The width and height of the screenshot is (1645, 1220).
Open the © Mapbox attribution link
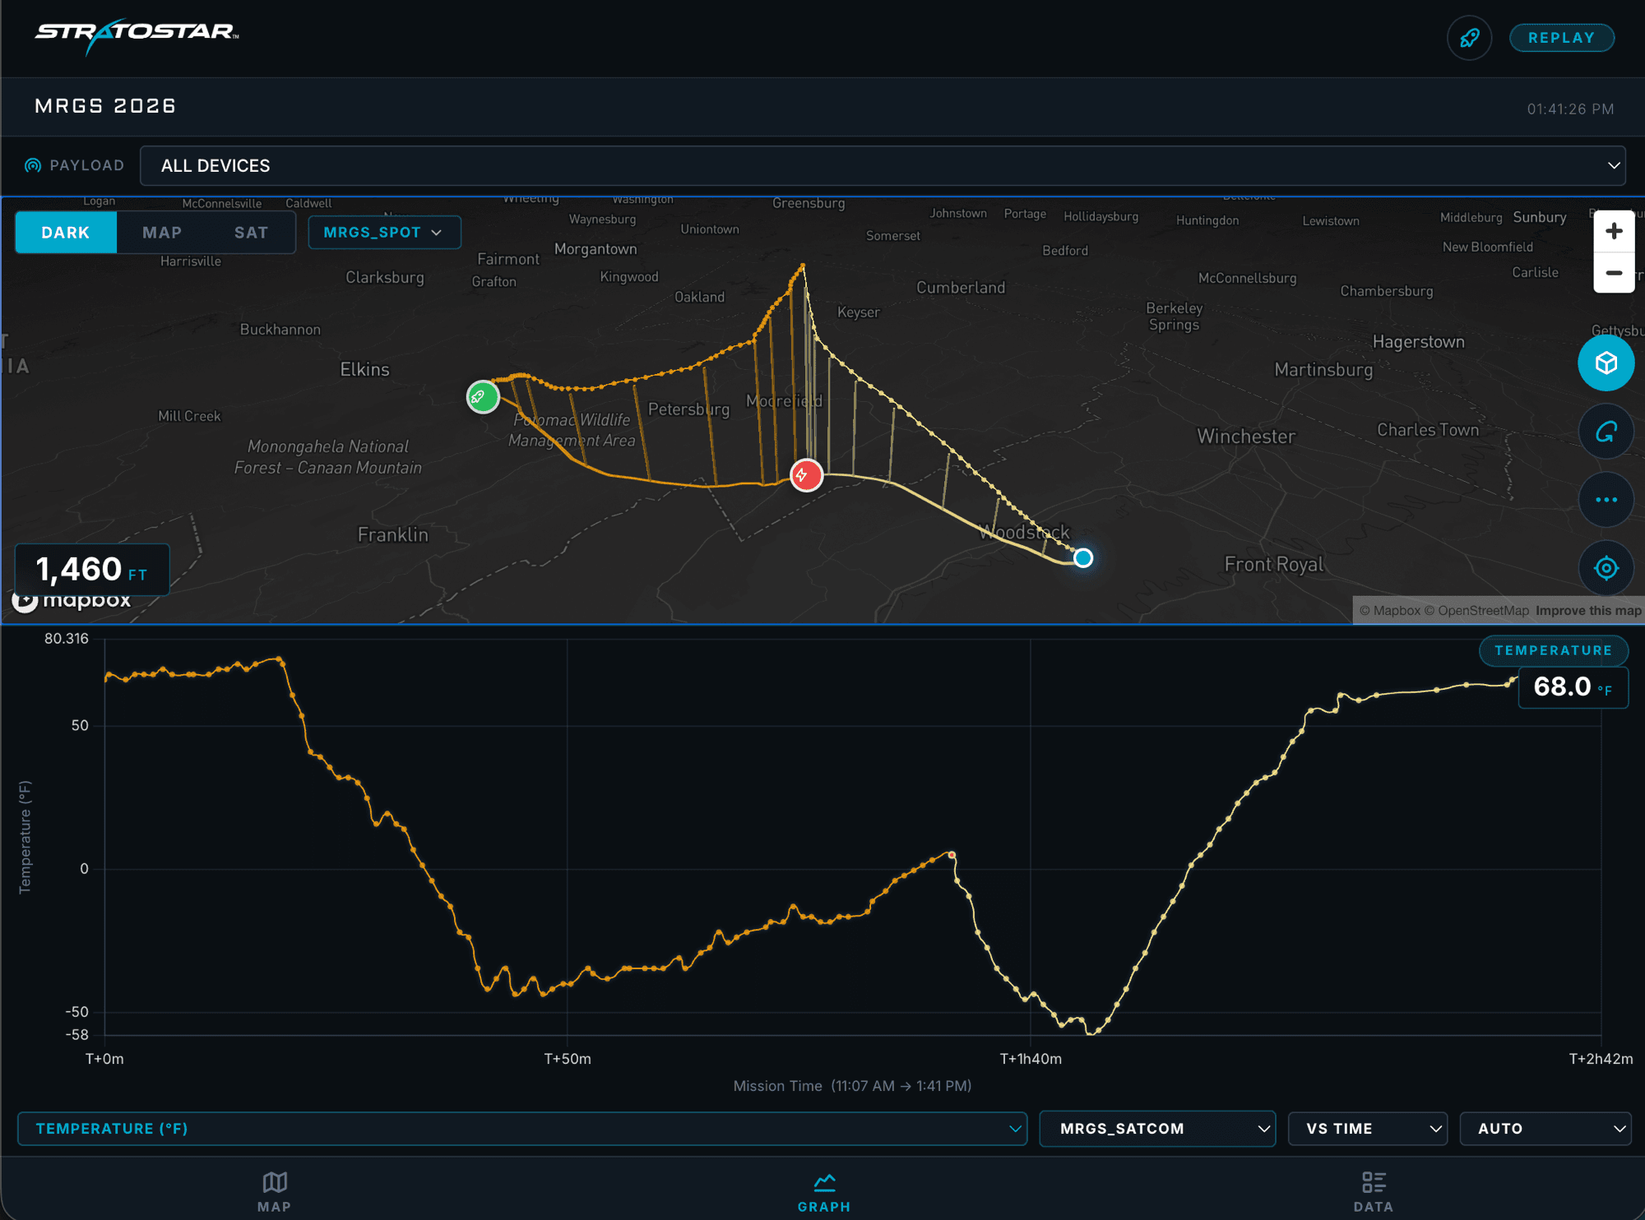[x=1389, y=611]
